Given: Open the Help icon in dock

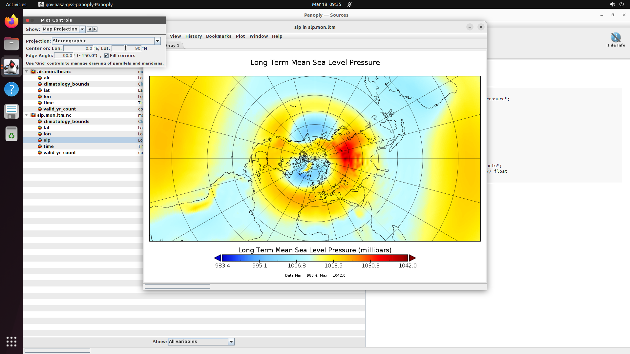Looking at the screenshot, I should (11, 89).
